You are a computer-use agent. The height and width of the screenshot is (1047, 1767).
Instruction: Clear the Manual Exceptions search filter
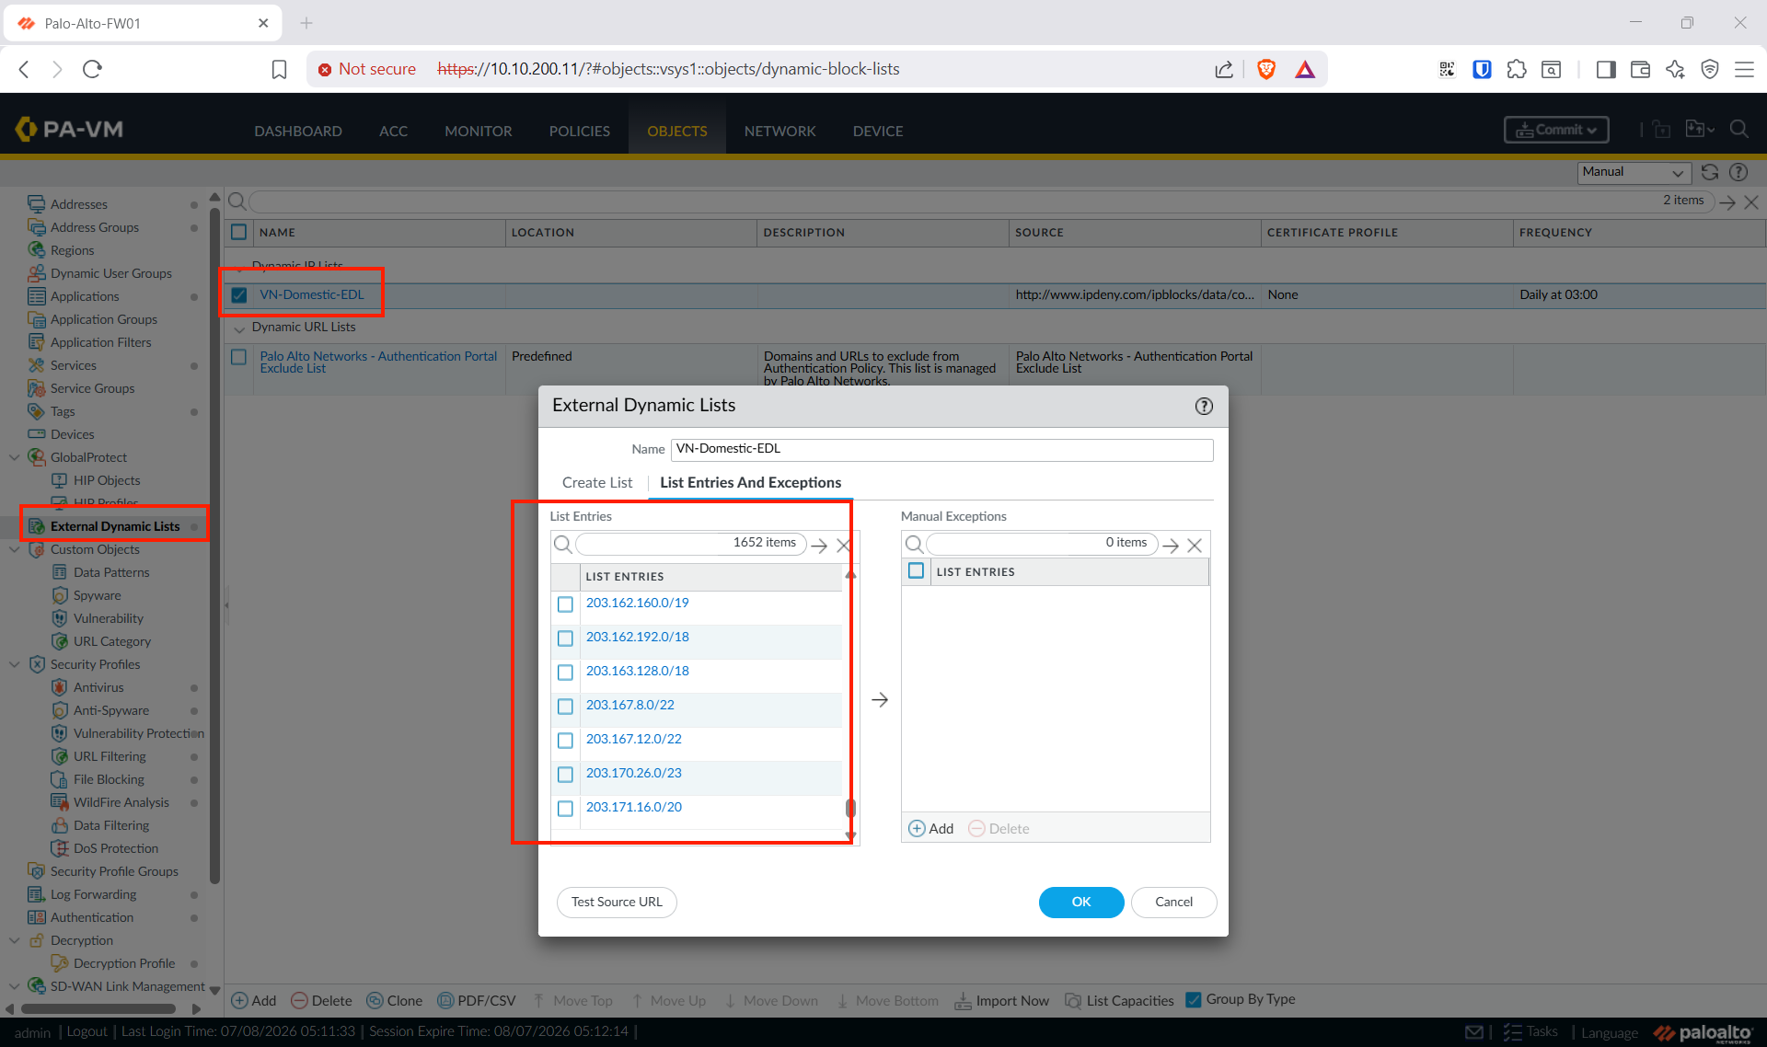click(x=1195, y=545)
